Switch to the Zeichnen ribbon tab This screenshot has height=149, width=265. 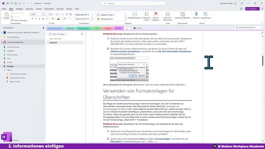tap(29, 9)
